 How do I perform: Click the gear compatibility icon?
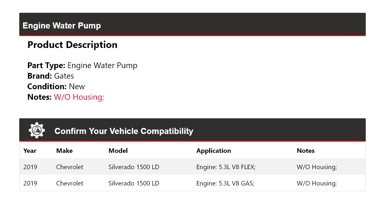pos(37,130)
